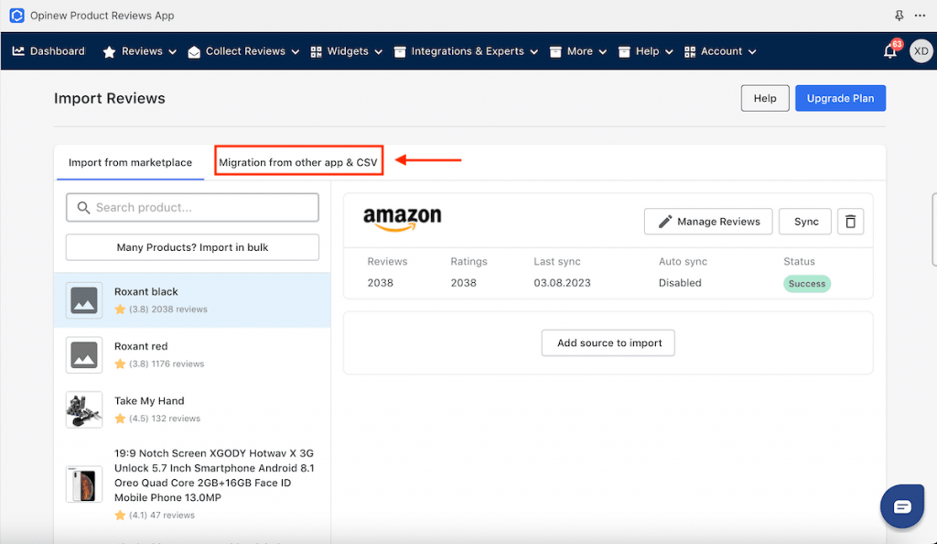Open the Account menu

pos(720,51)
